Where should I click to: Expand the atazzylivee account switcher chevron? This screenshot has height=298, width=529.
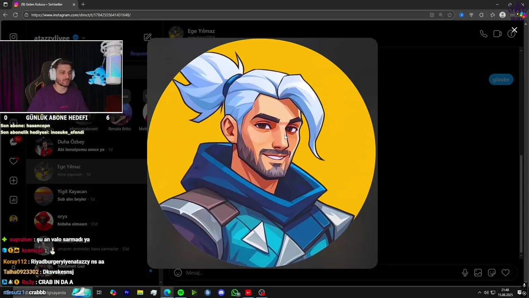point(83,38)
